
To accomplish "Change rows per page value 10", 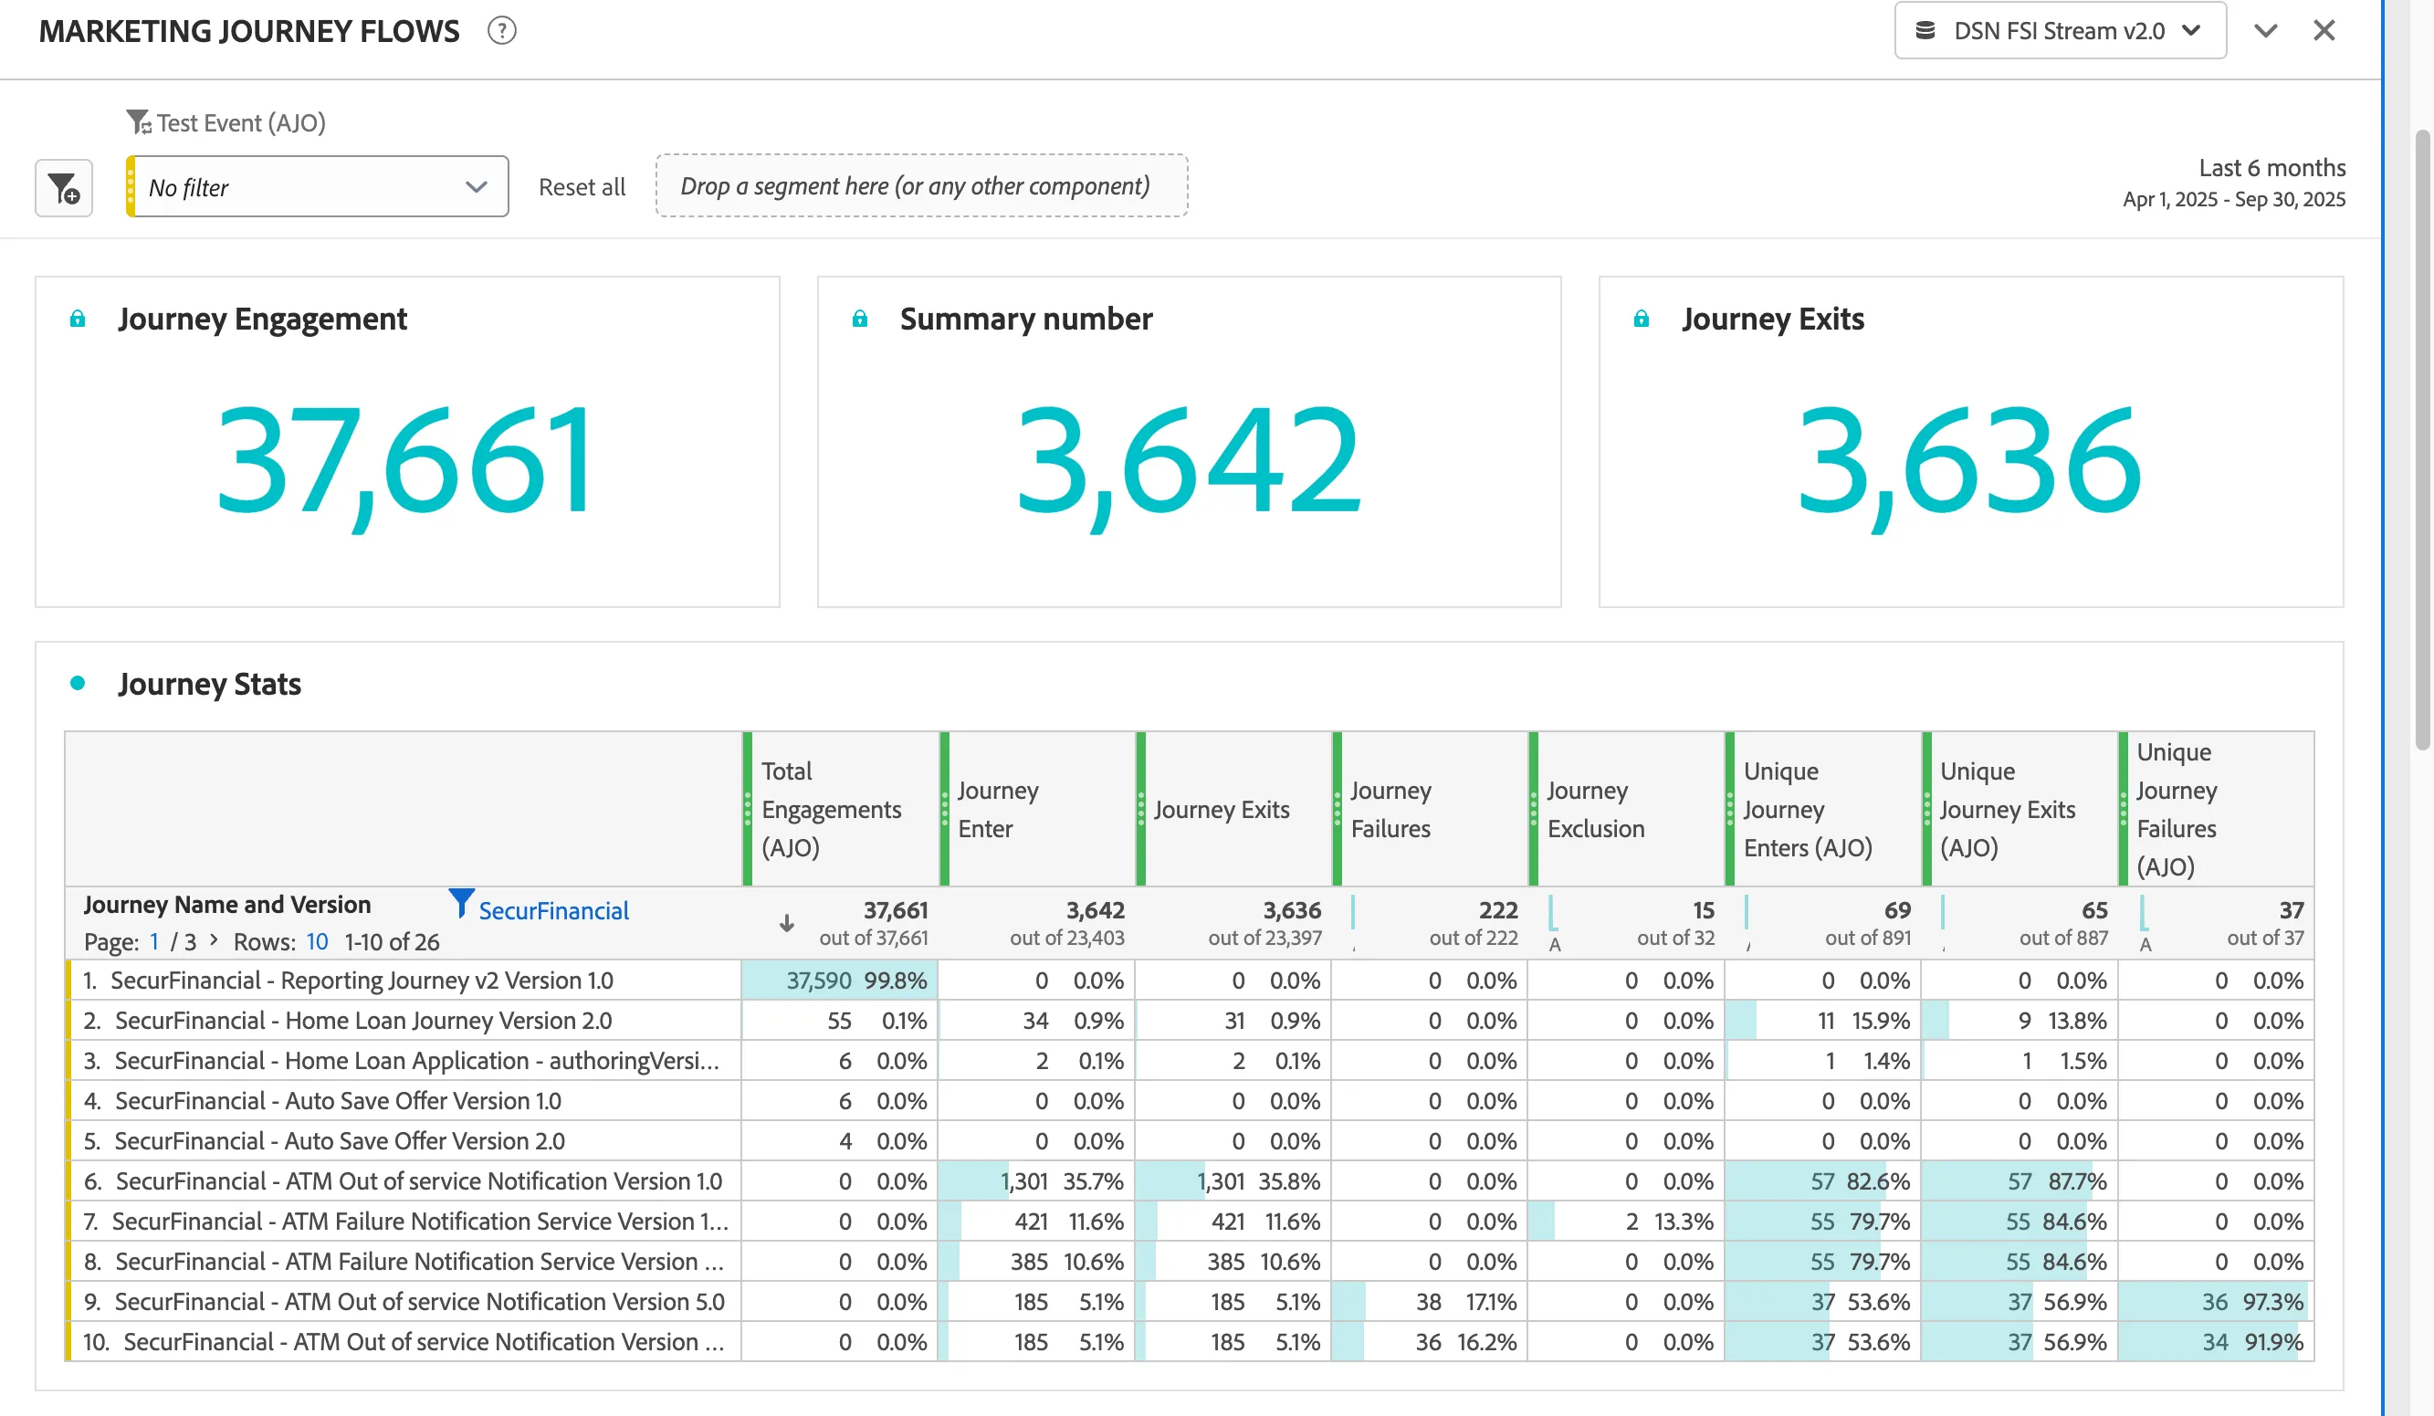I will click(317, 942).
